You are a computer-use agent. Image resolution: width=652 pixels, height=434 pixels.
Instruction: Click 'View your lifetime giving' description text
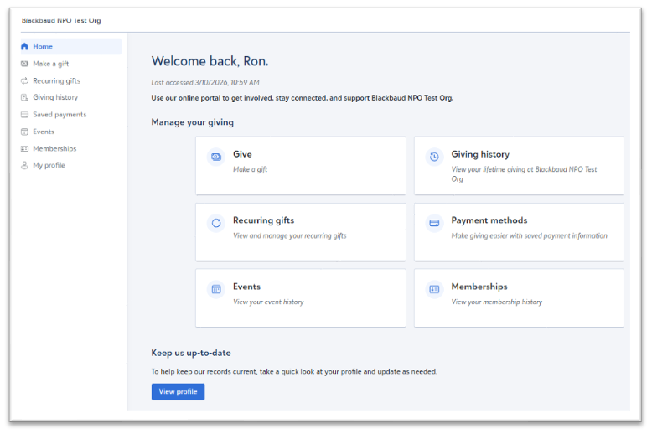(x=524, y=174)
